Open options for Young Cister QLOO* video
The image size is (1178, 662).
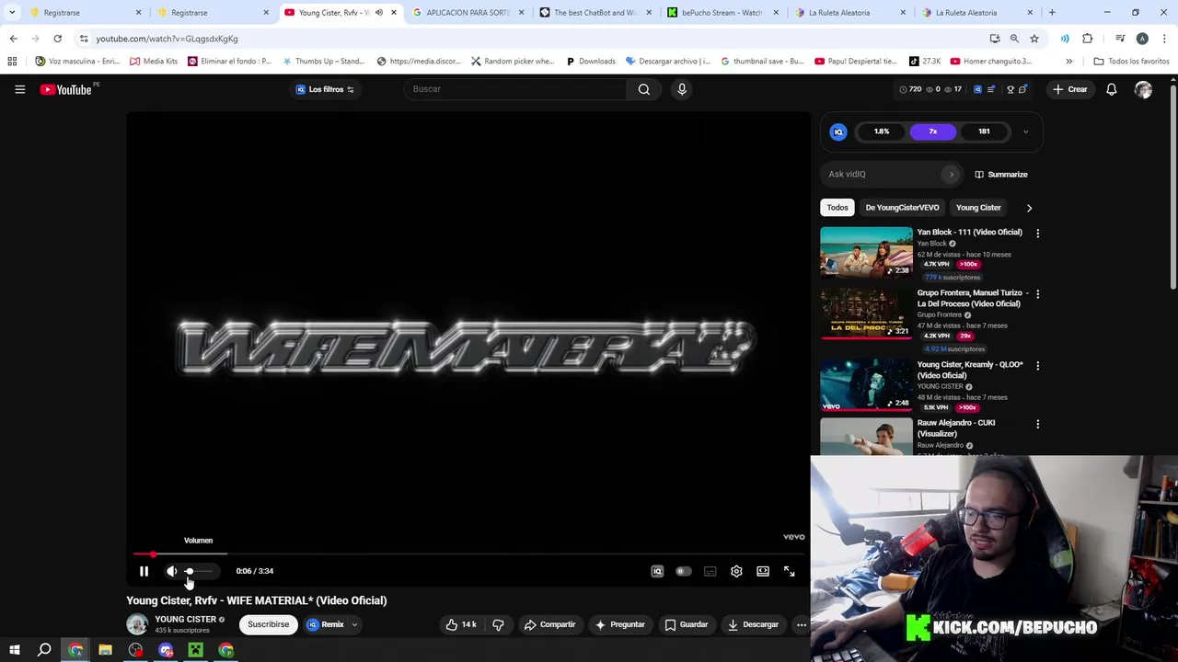coord(1037,366)
